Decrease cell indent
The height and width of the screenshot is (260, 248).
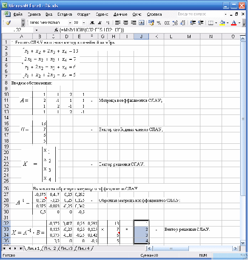coord(193,23)
